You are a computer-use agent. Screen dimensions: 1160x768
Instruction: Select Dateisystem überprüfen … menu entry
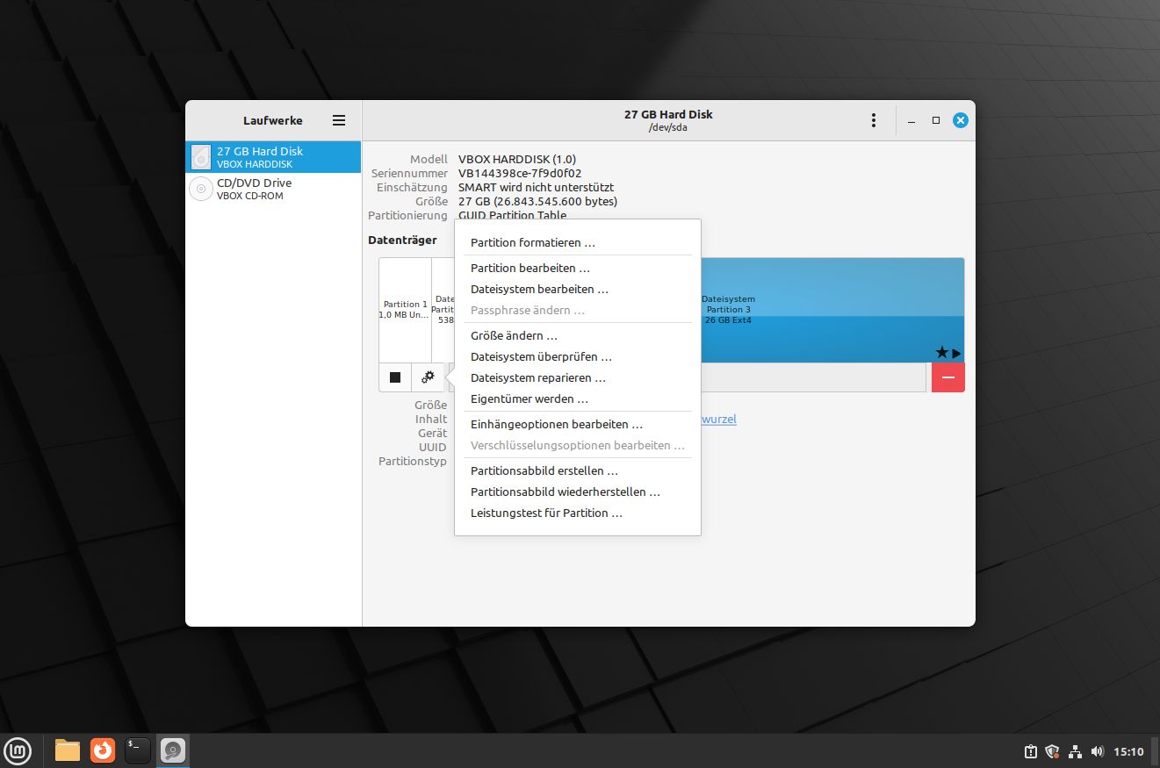click(578, 356)
